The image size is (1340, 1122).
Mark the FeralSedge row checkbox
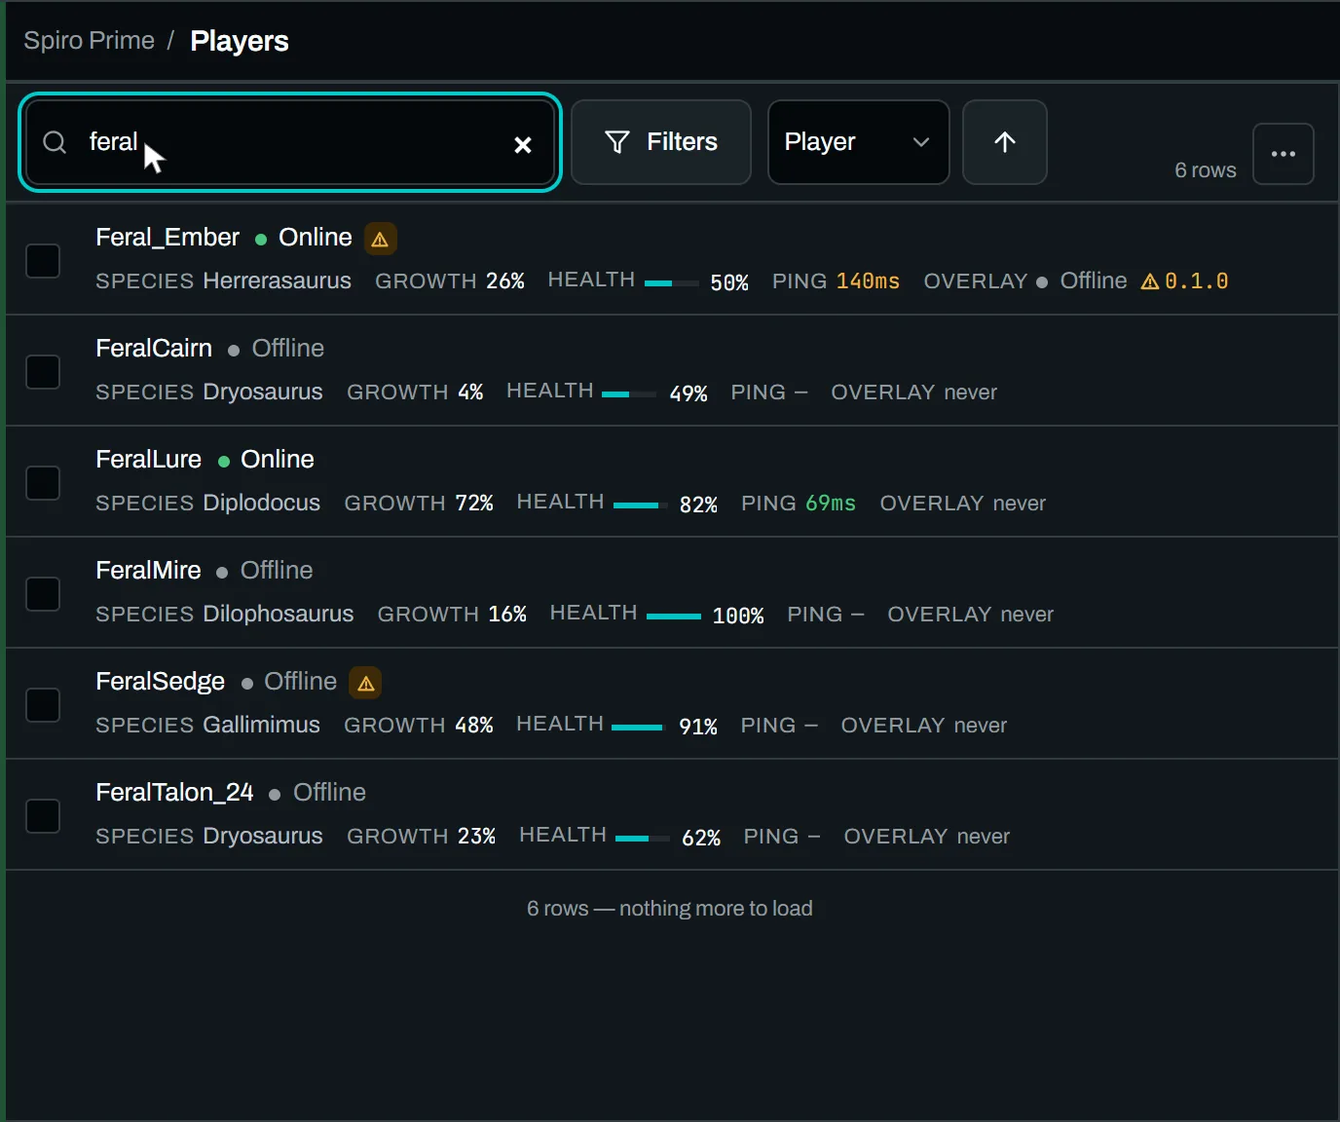coord(43,705)
